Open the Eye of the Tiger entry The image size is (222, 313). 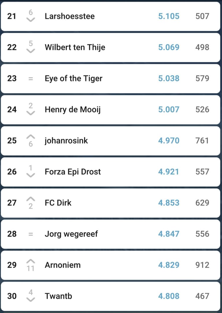(x=73, y=78)
